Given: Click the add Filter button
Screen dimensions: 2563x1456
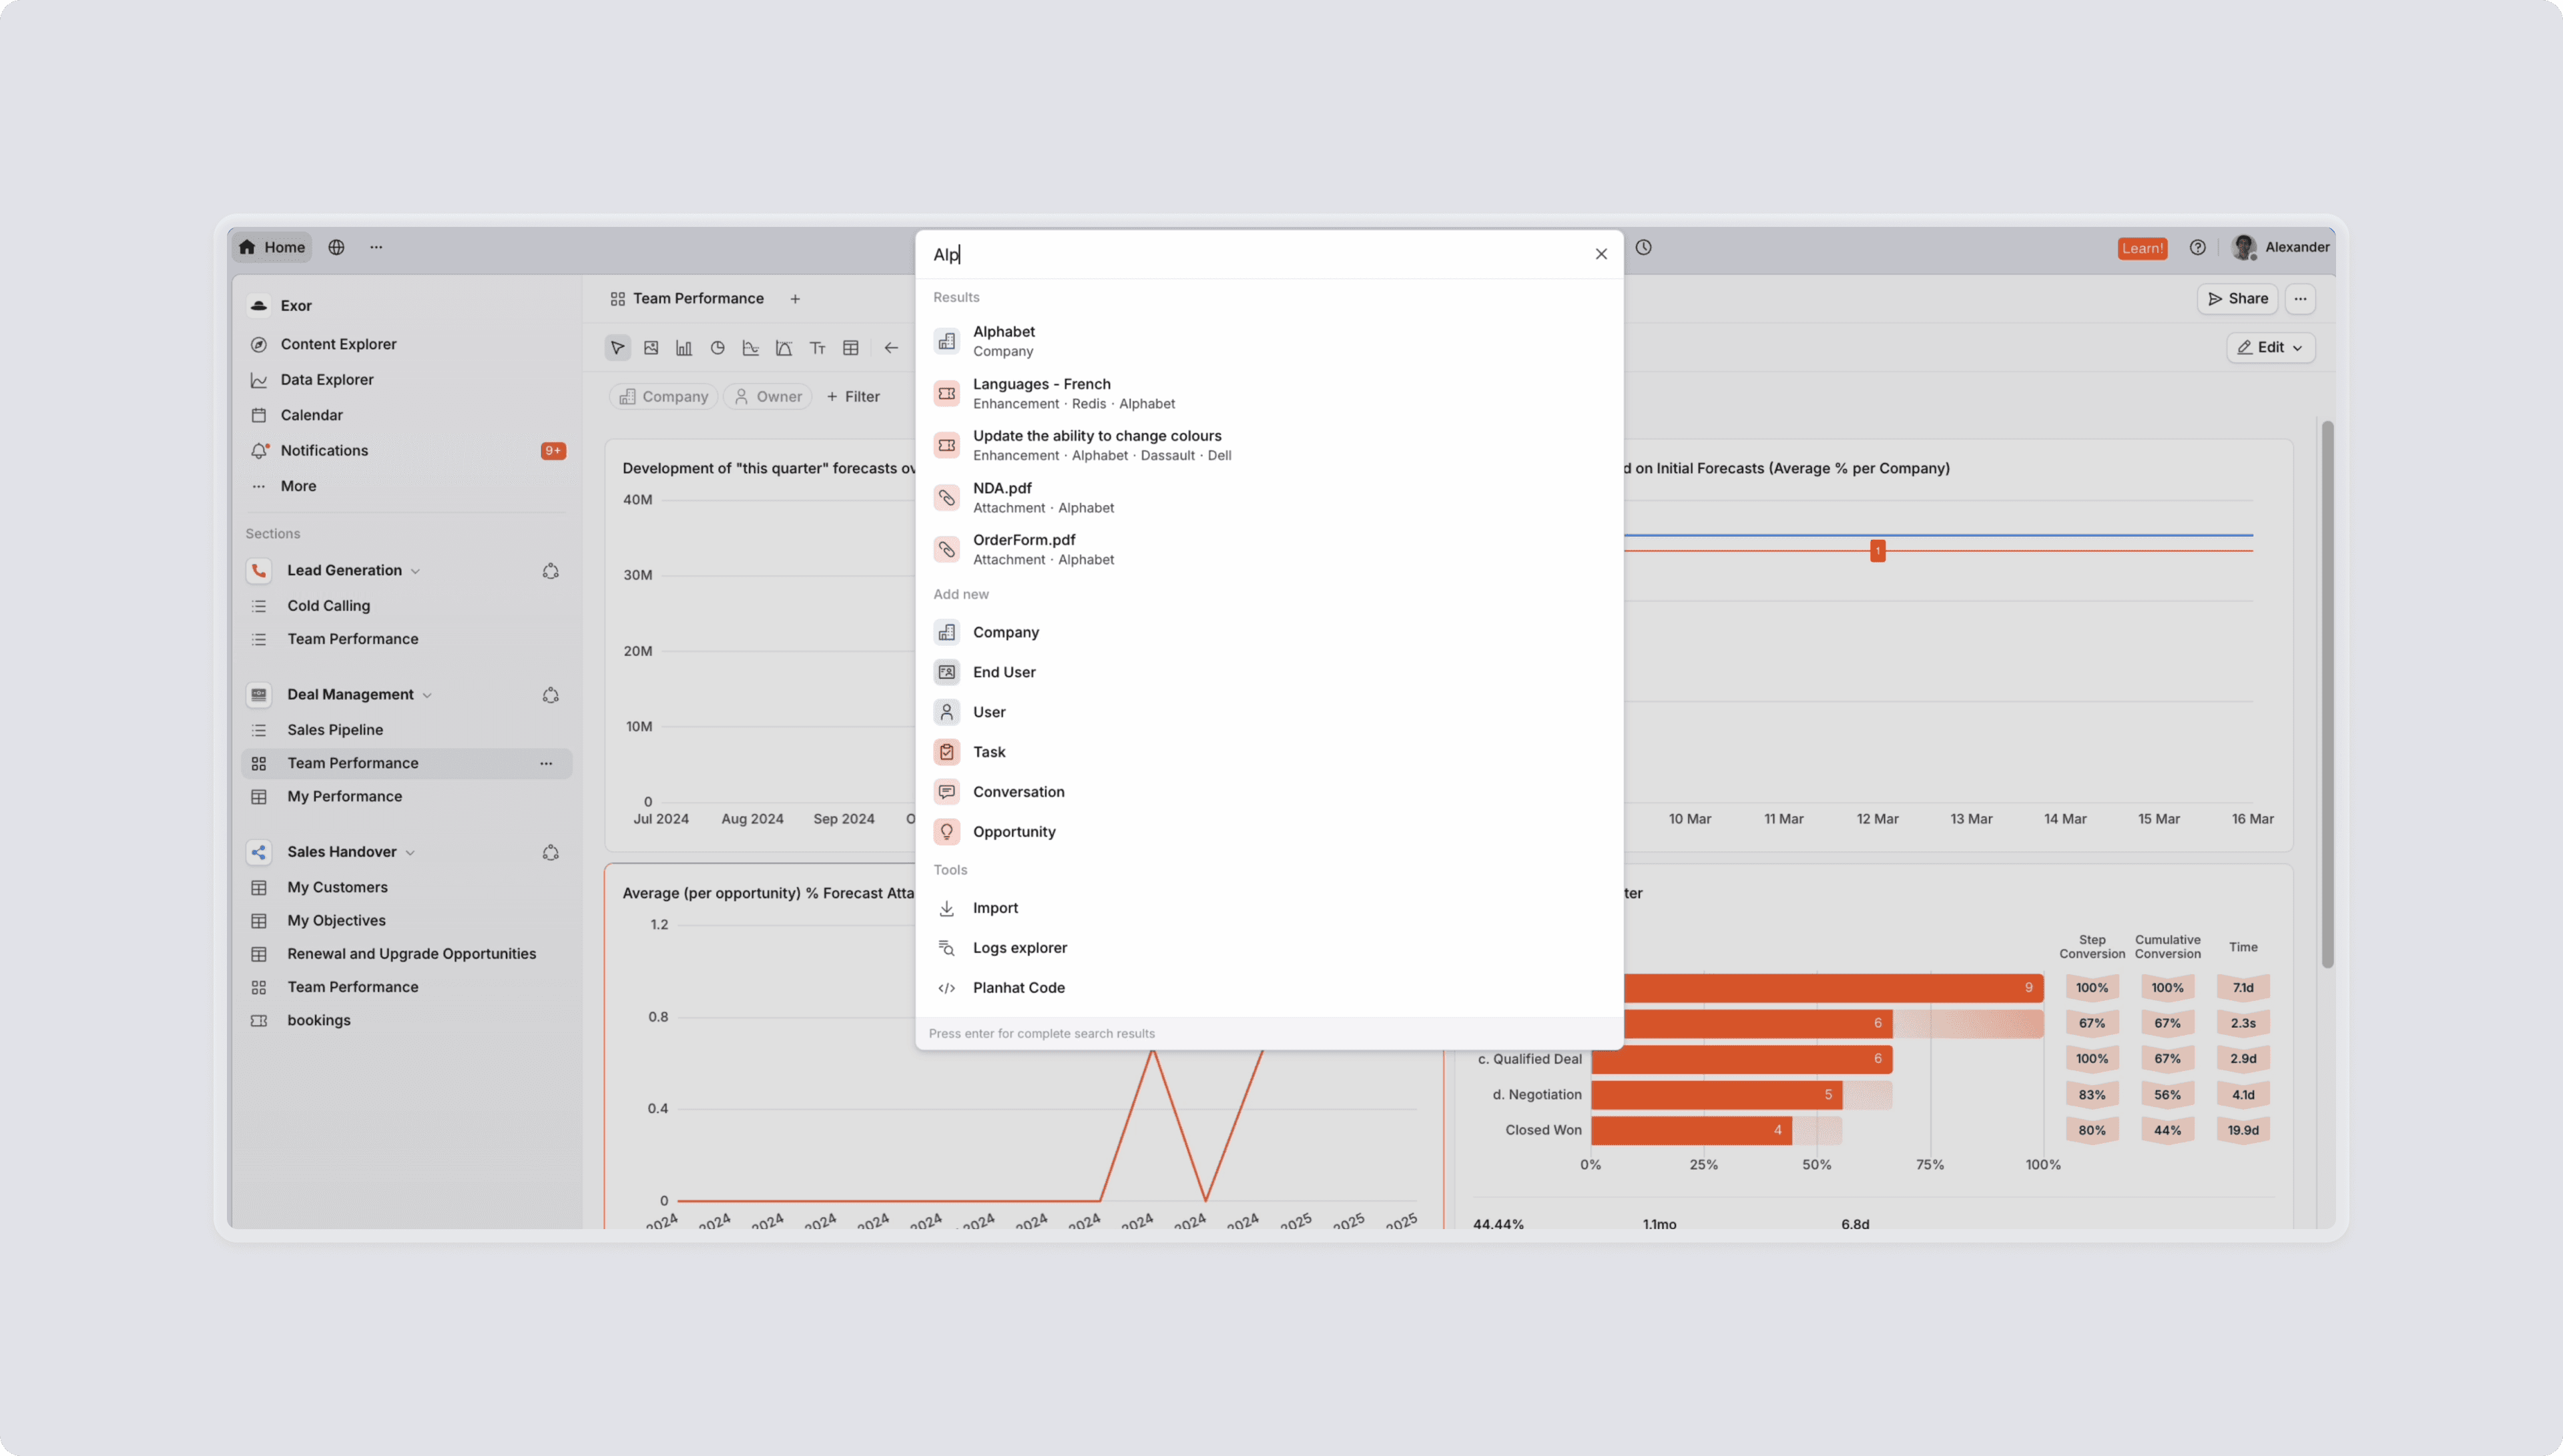Looking at the screenshot, I should tap(853, 397).
